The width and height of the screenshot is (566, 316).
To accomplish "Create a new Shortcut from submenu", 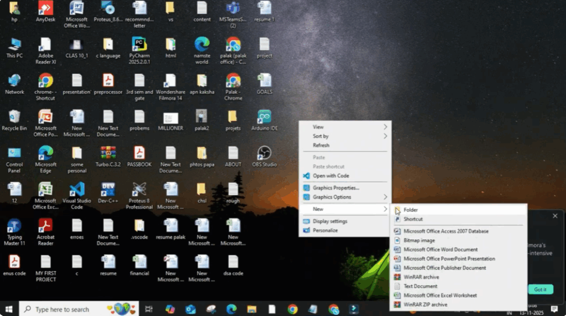I will click(458, 219).
